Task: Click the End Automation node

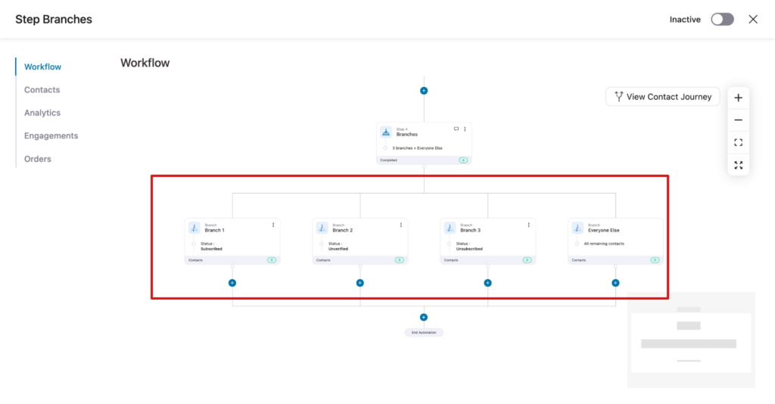Action: (x=424, y=332)
